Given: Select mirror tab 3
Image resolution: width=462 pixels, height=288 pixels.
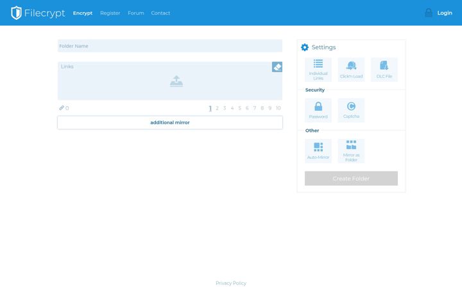Looking at the screenshot, I should pos(225,108).
